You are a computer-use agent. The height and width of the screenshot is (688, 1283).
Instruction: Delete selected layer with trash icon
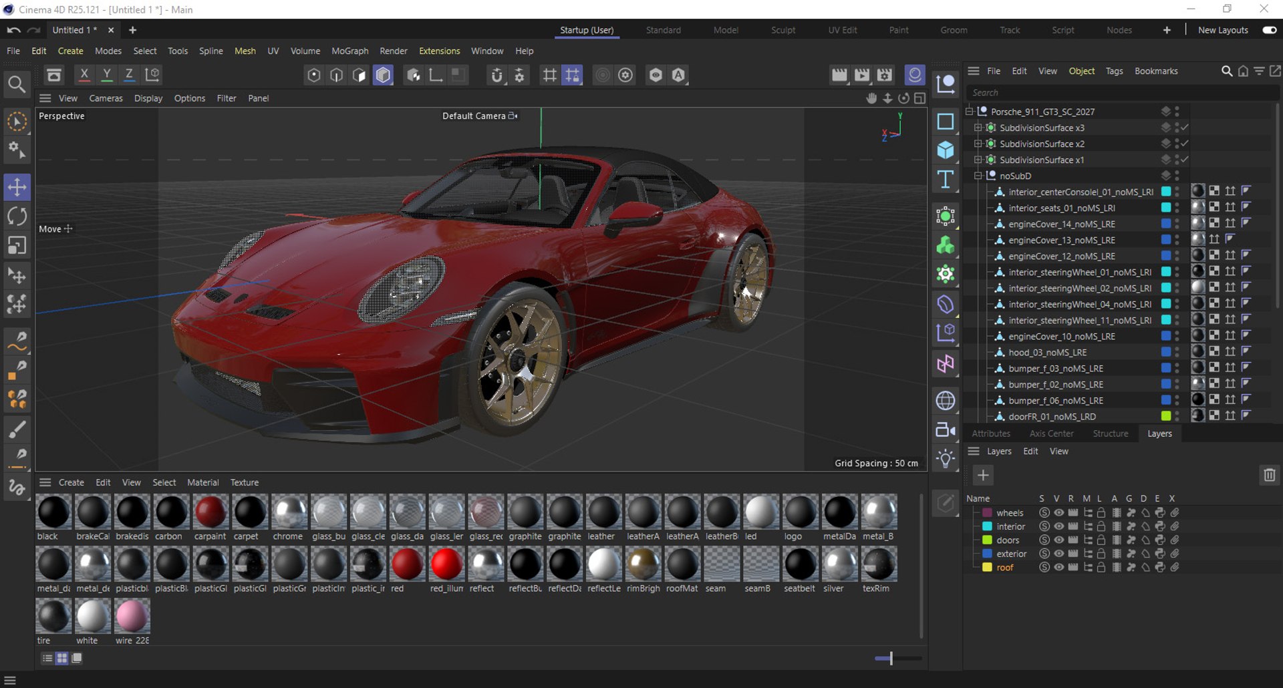(x=1270, y=475)
